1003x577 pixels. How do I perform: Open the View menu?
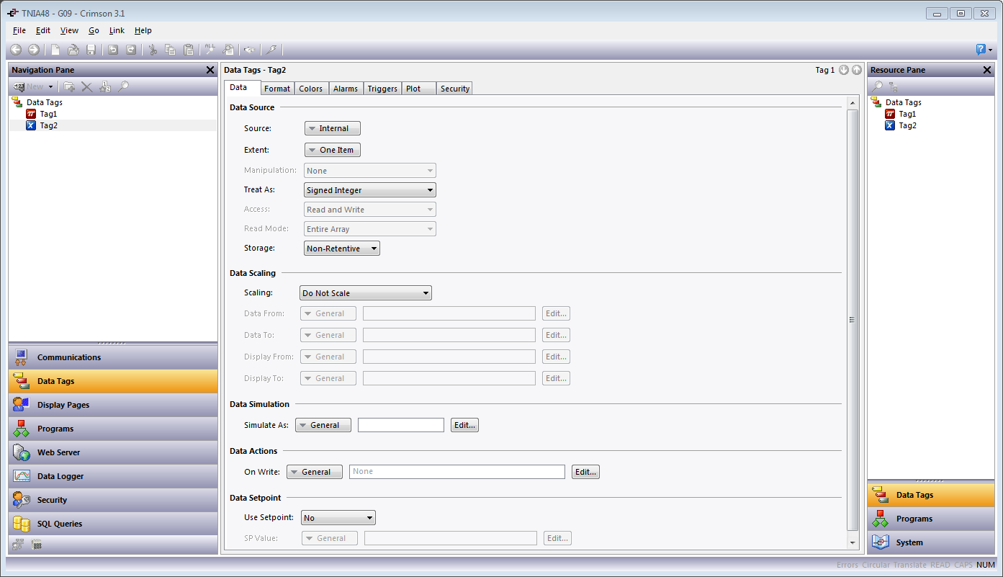pos(69,30)
